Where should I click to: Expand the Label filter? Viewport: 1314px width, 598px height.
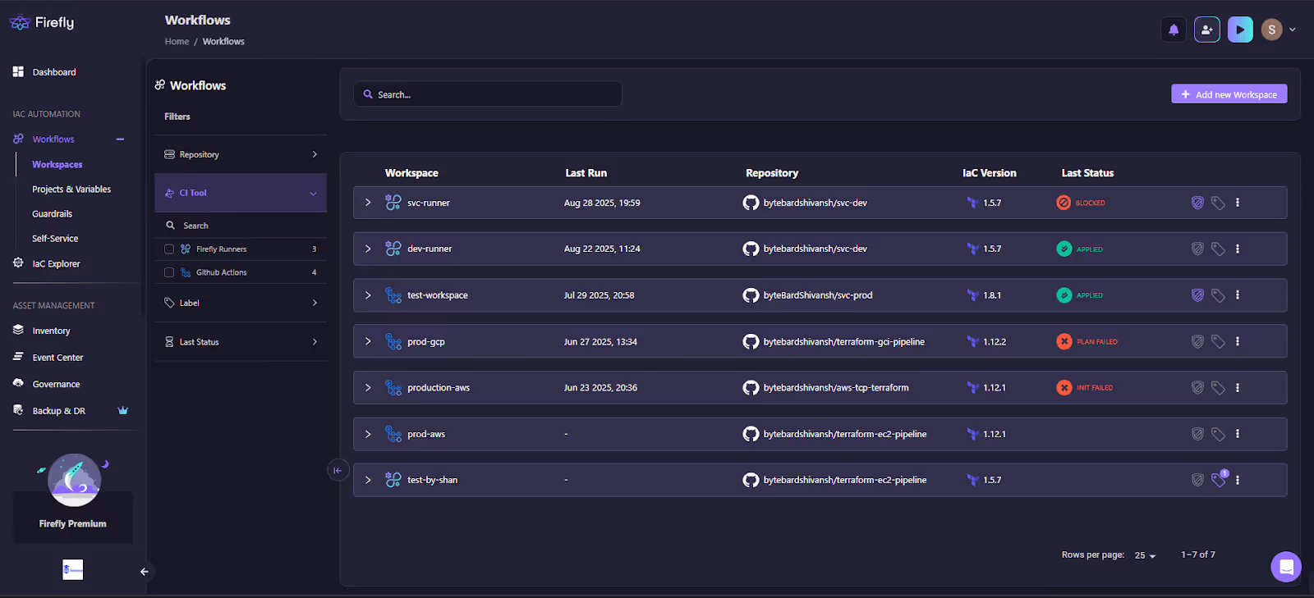241,303
